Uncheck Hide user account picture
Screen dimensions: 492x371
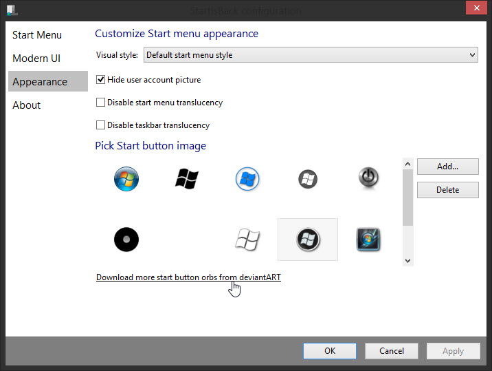pos(100,80)
